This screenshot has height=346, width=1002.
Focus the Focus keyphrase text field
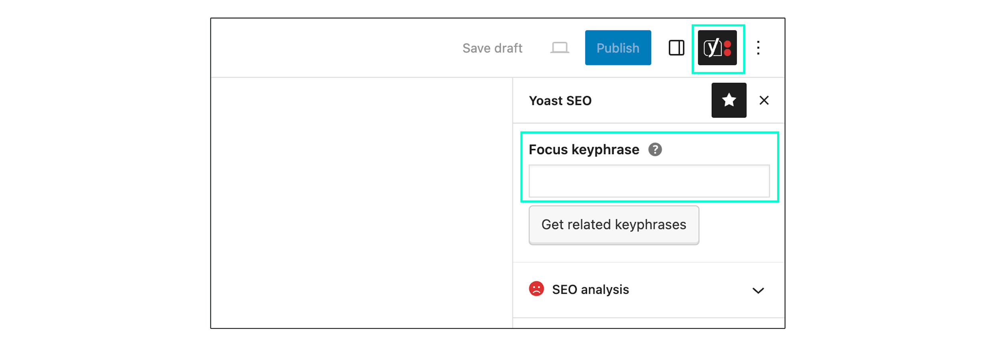click(649, 181)
